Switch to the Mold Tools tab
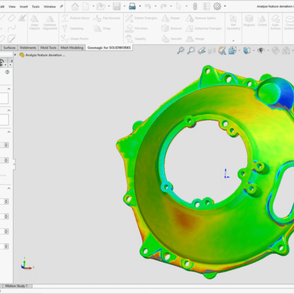This screenshot has width=294, height=294. click(48, 48)
